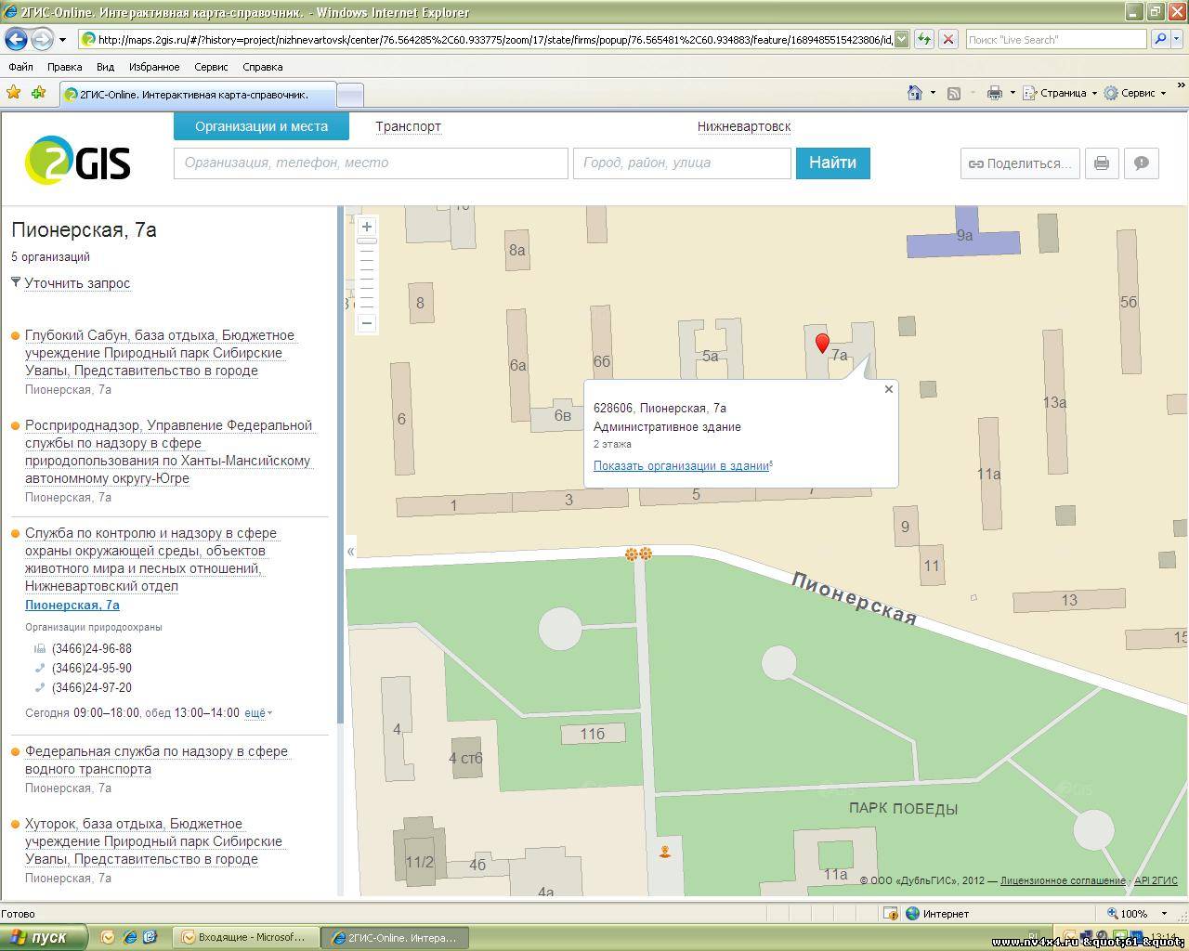Click the browser stop loading button

(x=947, y=39)
